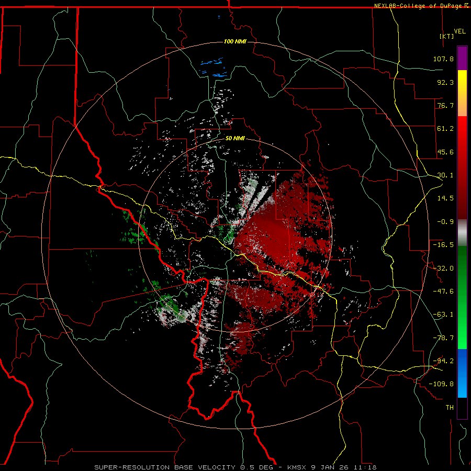This screenshot has width=471, height=471.
Task: Click the 92.3 velocity scale value
Action: pos(445,82)
